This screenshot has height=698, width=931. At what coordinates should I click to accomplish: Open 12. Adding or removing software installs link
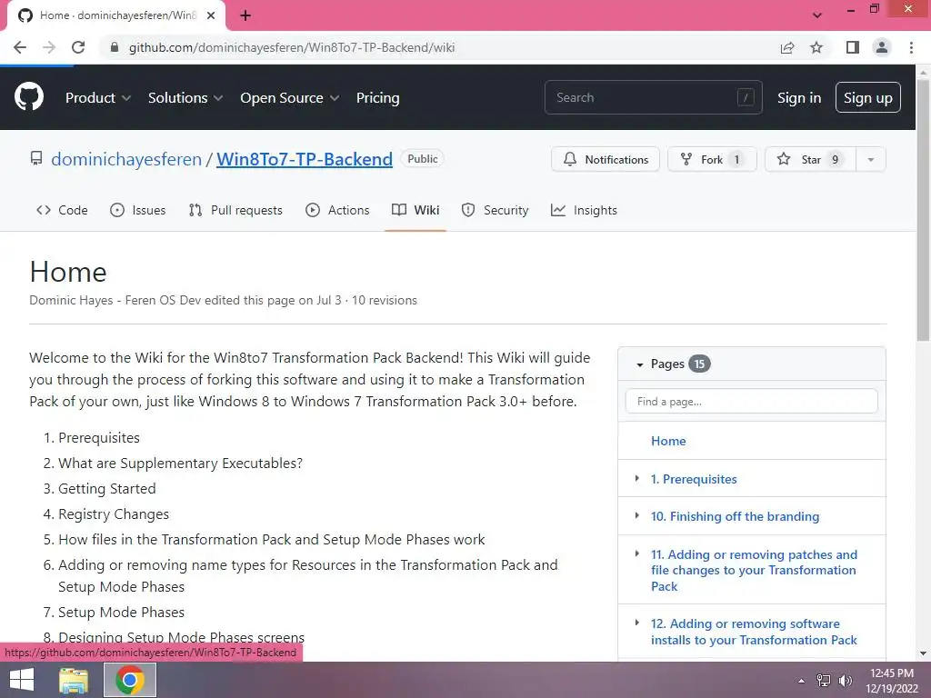[x=754, y=632]
